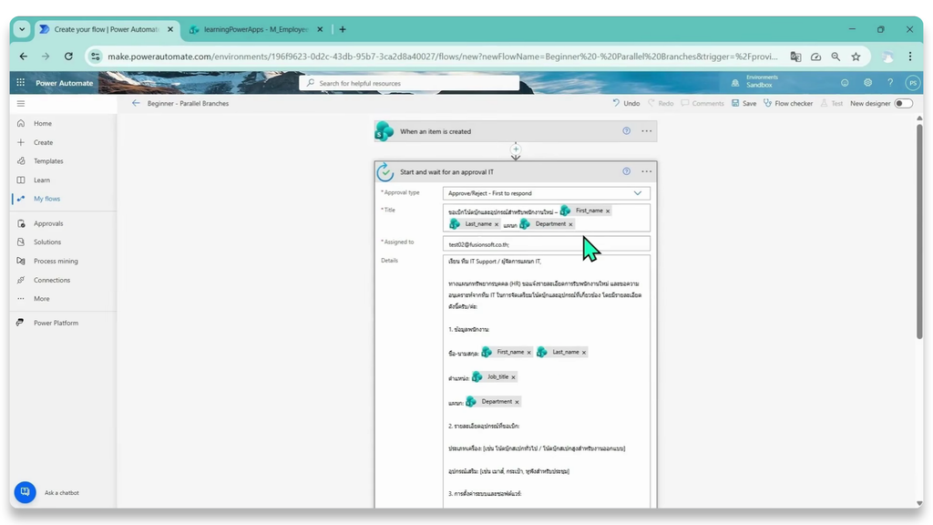
Task: Switch to the learningPowerApps browser tab
Action: pyautogui.click(x=256, y=29)
